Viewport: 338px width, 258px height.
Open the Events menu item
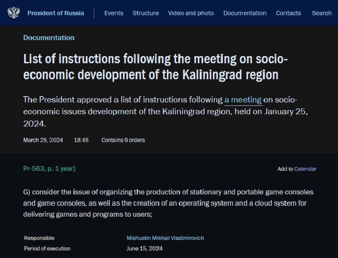pyautogui.click(x=114, y=13)
